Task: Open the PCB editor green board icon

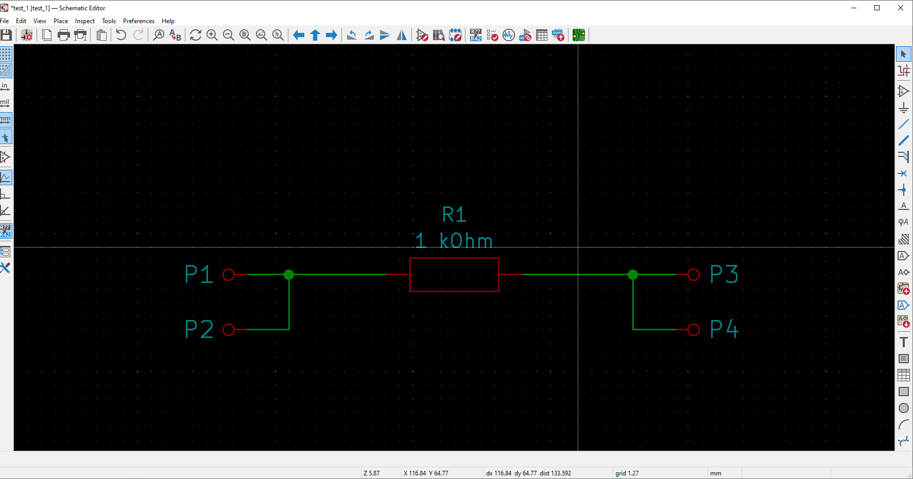Action: (578, 35)
